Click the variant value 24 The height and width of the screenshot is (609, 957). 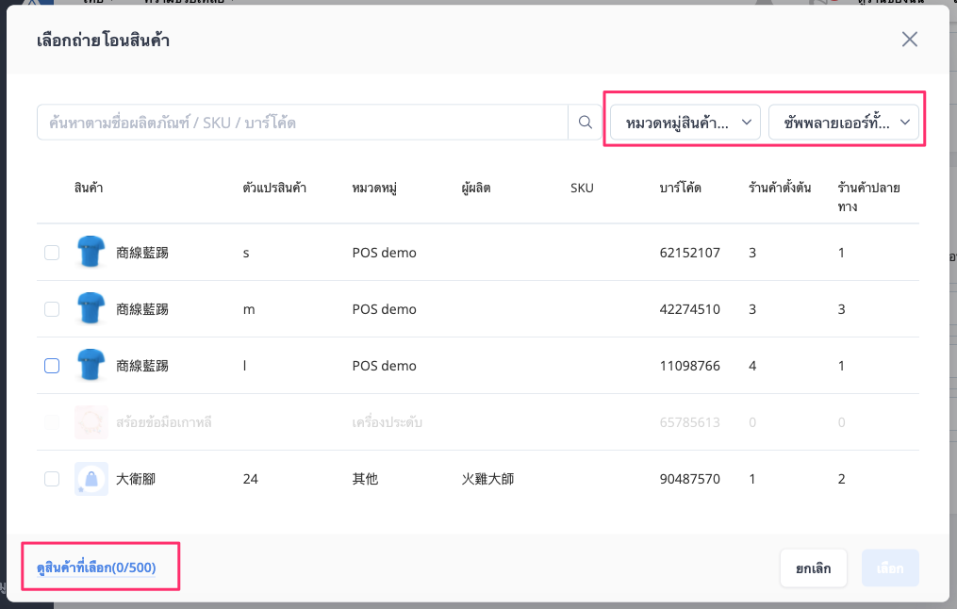[x=250, y=479]
